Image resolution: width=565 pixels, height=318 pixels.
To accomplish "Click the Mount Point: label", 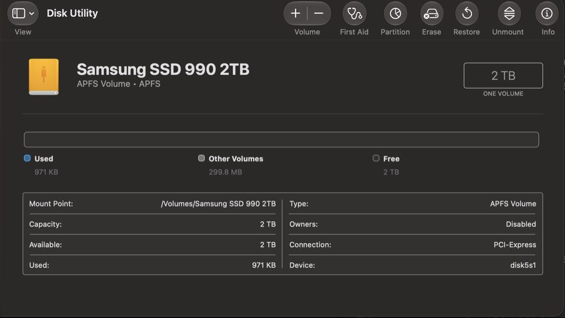I will click(51, 204).
